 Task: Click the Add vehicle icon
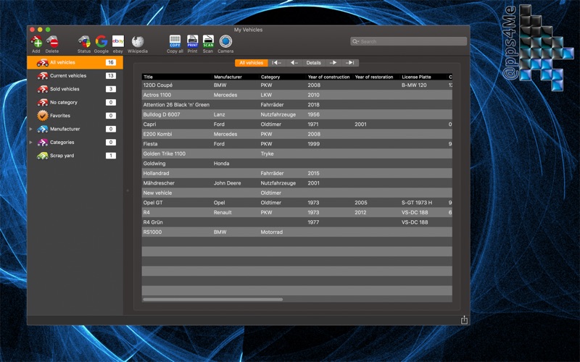click(36, 41)
